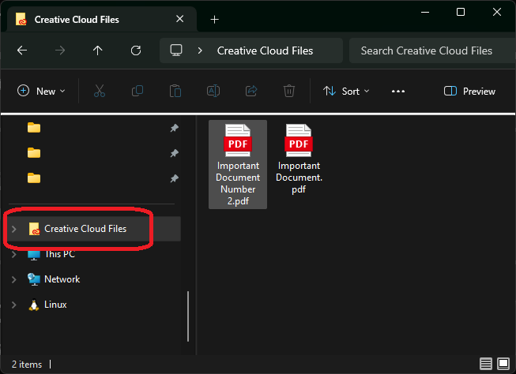Click the Paste clipboard icon
Screen dimensions: 516x374
pyautogui.click(x=175, y=91)
